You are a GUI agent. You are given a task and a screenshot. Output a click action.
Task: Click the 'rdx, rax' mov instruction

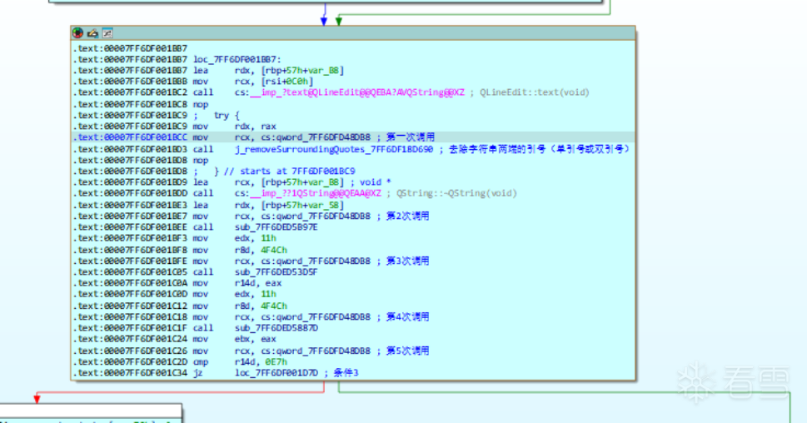tap(256, 126)
